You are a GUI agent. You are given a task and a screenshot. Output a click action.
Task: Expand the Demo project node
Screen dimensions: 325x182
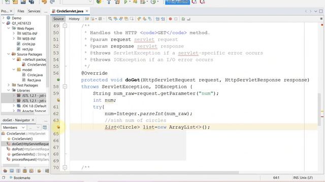pos(4,18)
